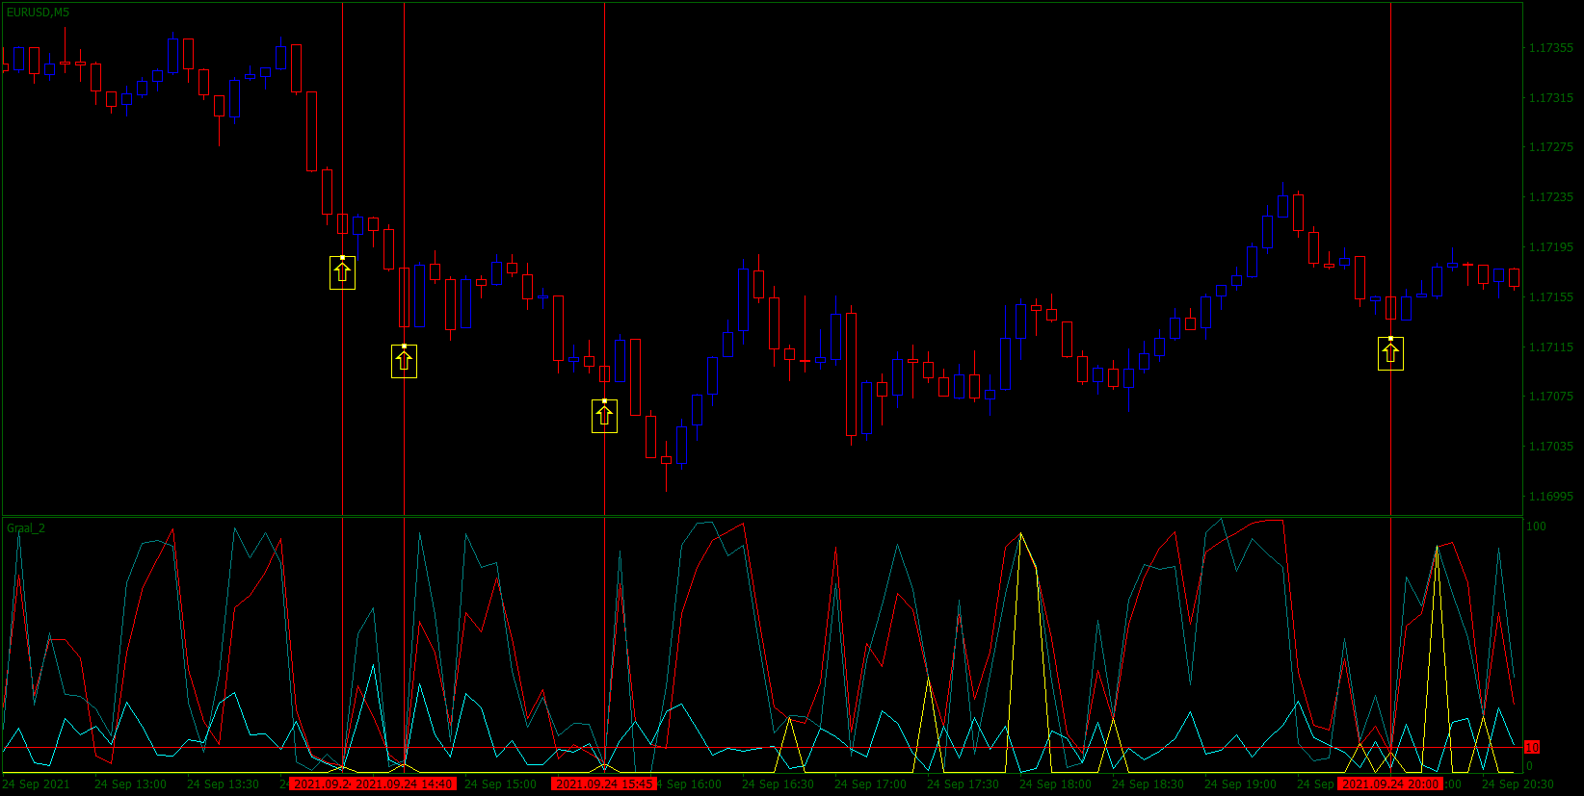Click the Graal_2 indicator name label

26,528
